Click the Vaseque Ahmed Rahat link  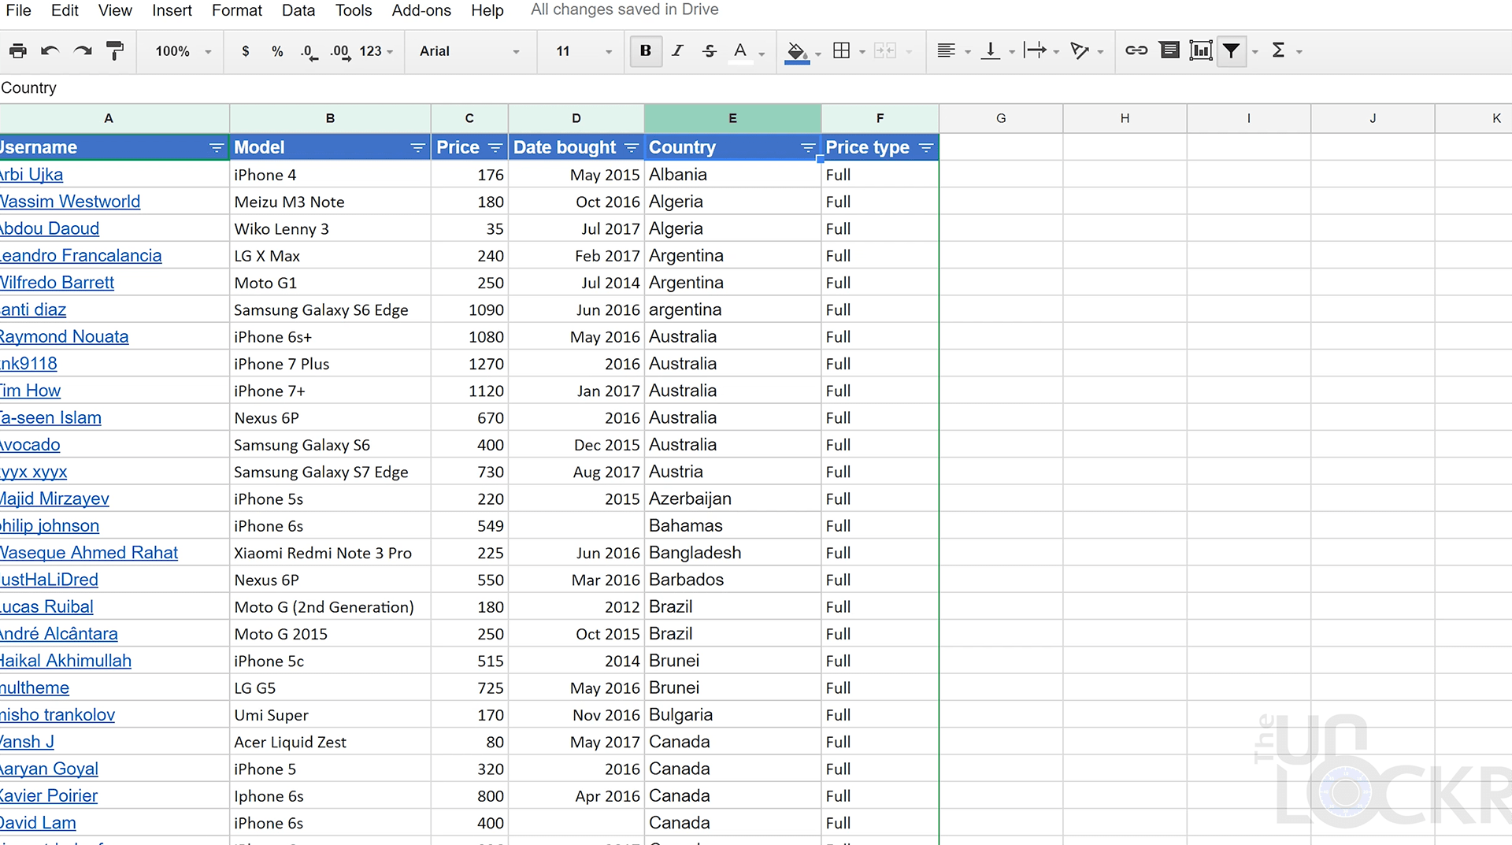(x=89, y=553)
